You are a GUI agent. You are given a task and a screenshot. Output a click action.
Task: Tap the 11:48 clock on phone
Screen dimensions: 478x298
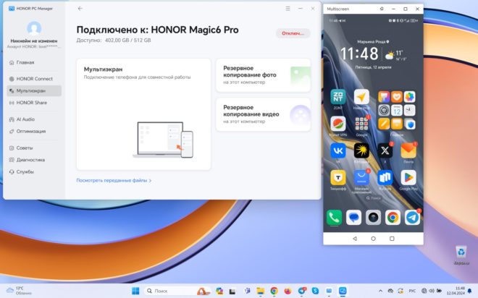[359, 54]
